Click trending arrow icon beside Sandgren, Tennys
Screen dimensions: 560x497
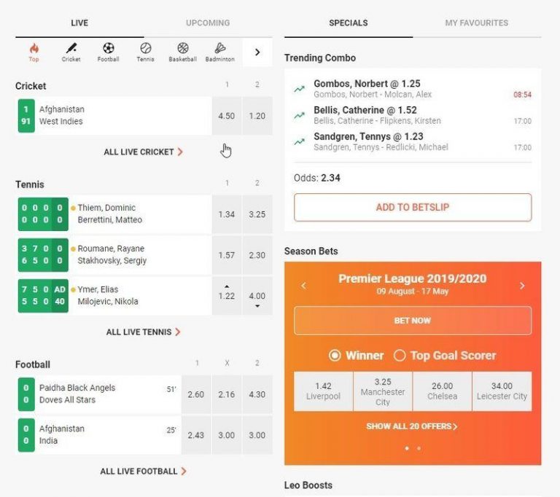click(x=299, y=141)
